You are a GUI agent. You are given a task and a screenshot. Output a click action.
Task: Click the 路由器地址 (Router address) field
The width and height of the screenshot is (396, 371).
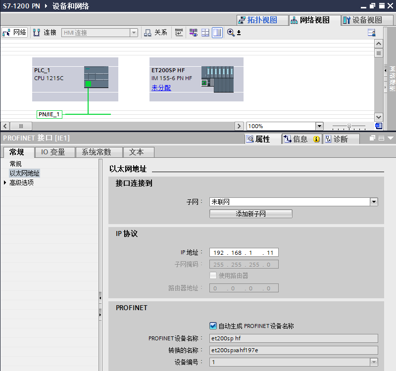click(244, 288)
